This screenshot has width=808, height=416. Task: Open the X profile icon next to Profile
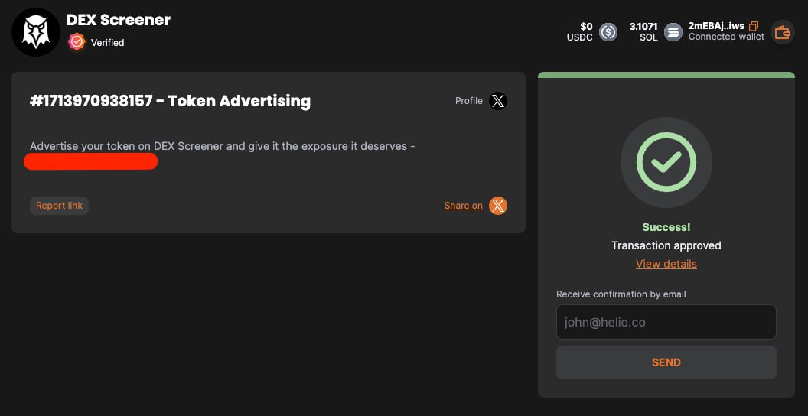[x=498, y=101]
